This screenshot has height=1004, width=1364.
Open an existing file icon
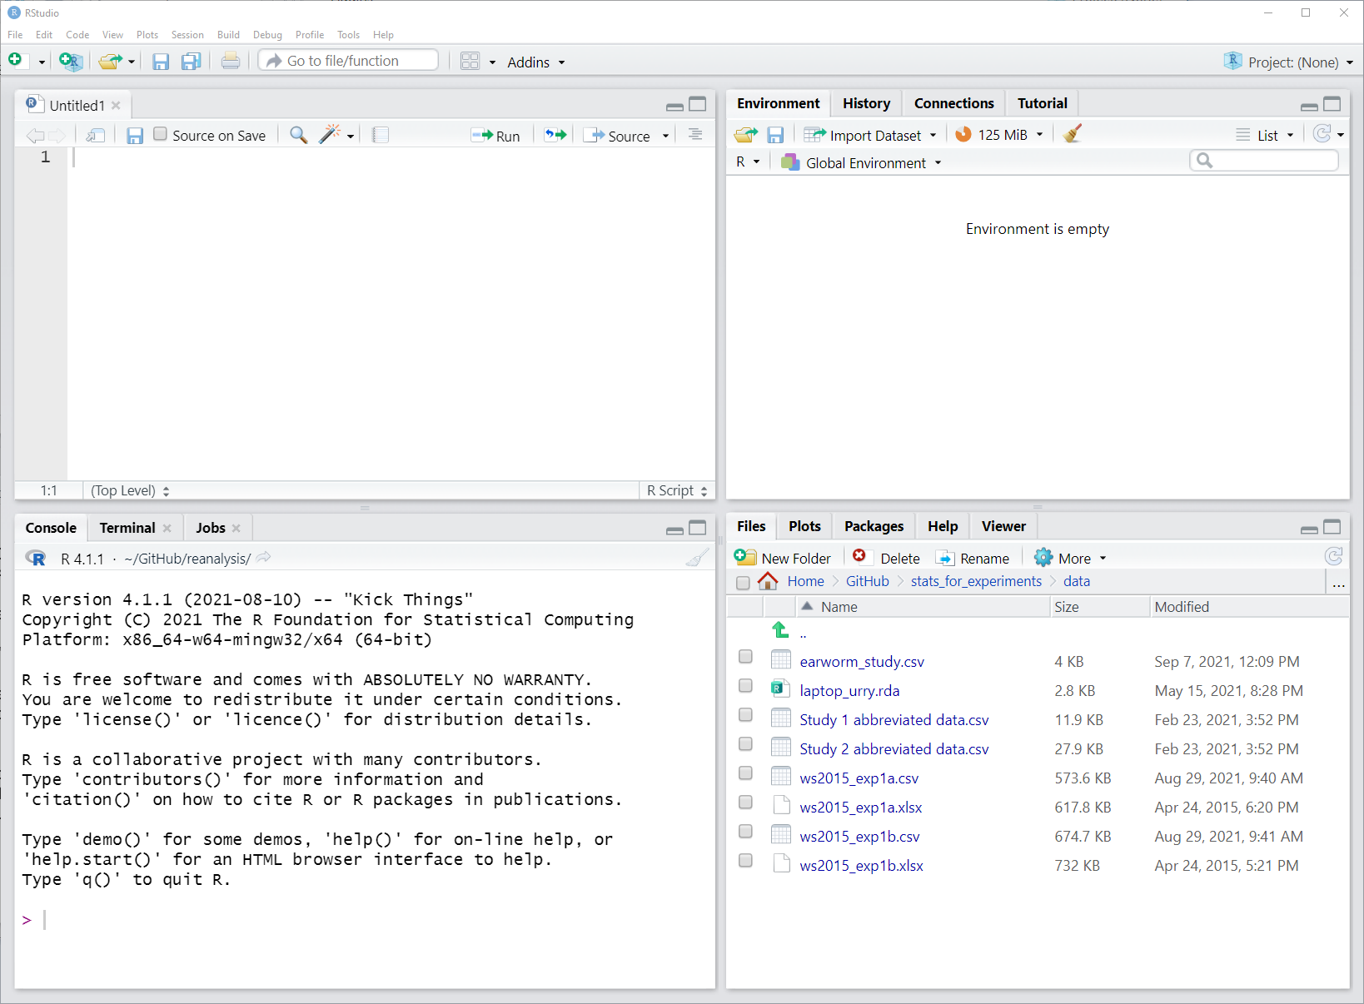coord(110,61)
